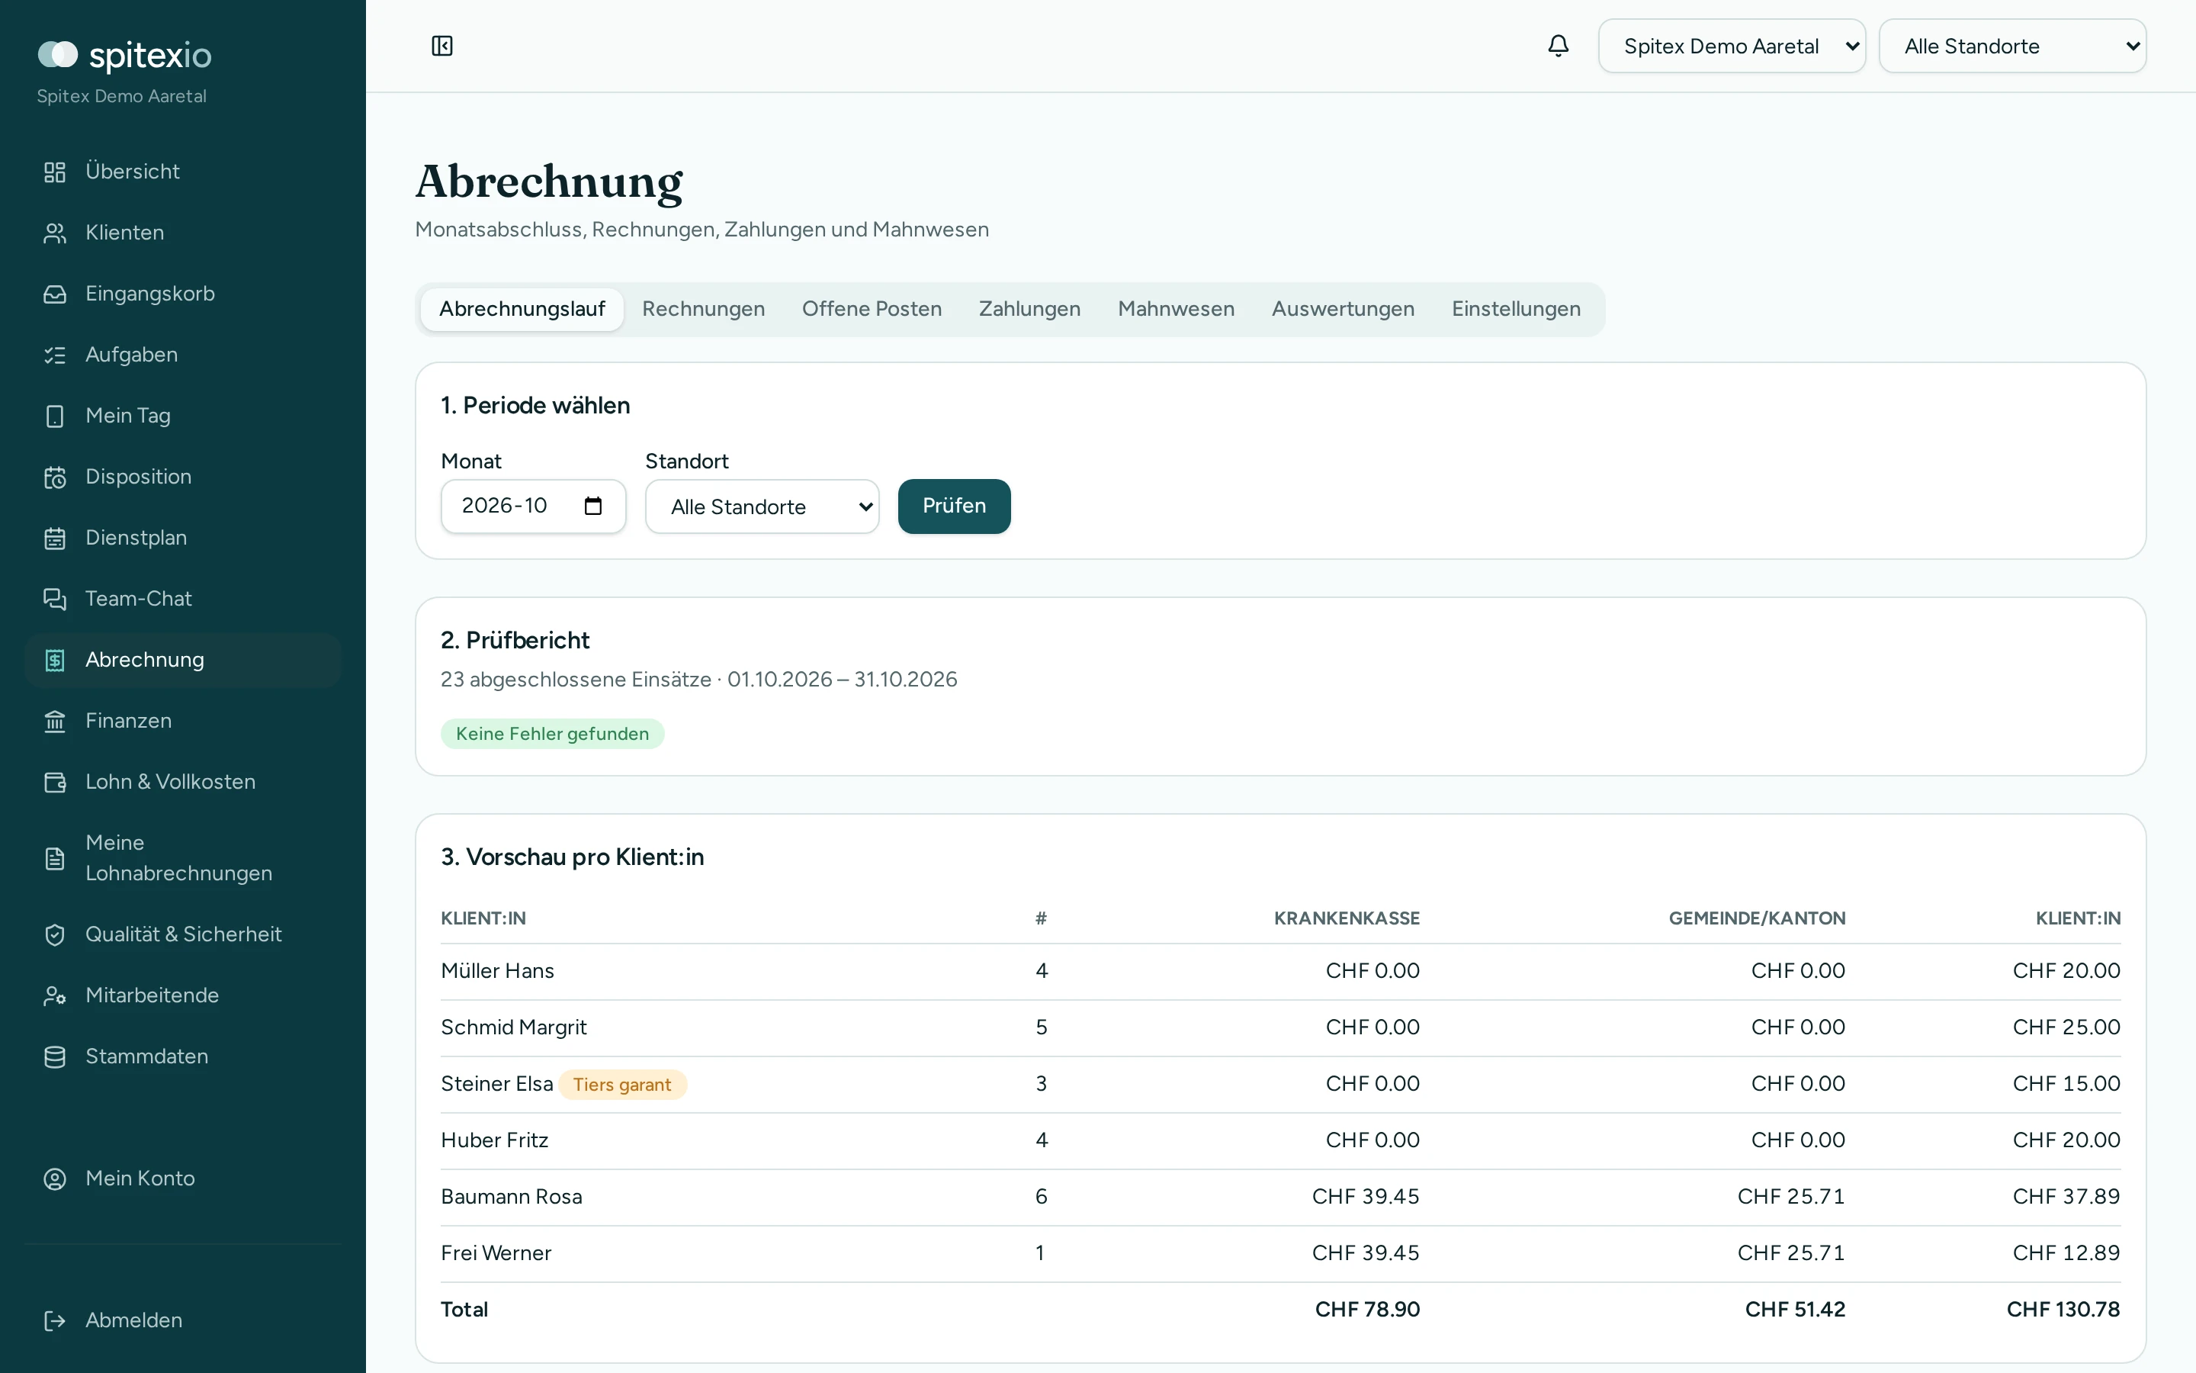The width and height of the screenshot is (2196, 1373).
Task: Click the Keine Fehler gefunden badge
Action: (552, 734)
